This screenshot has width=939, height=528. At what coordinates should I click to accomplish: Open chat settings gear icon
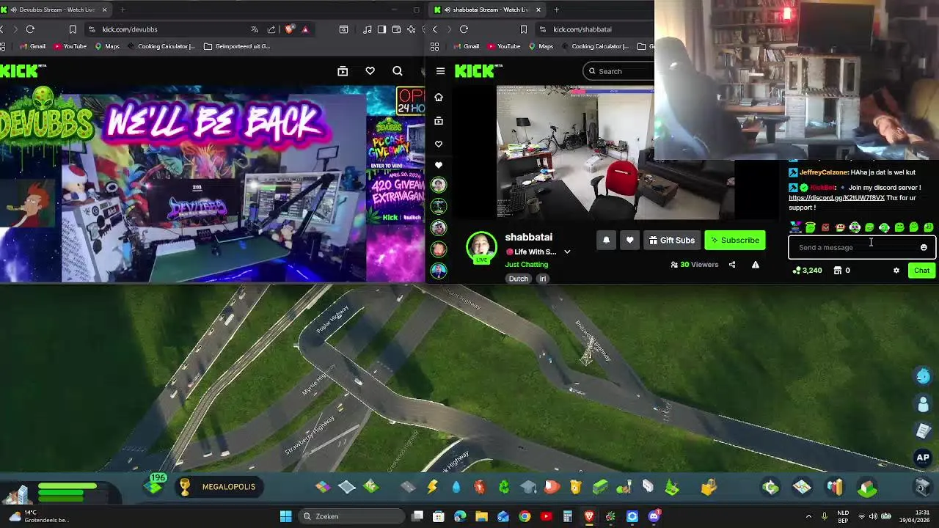[x=896, y=271]
